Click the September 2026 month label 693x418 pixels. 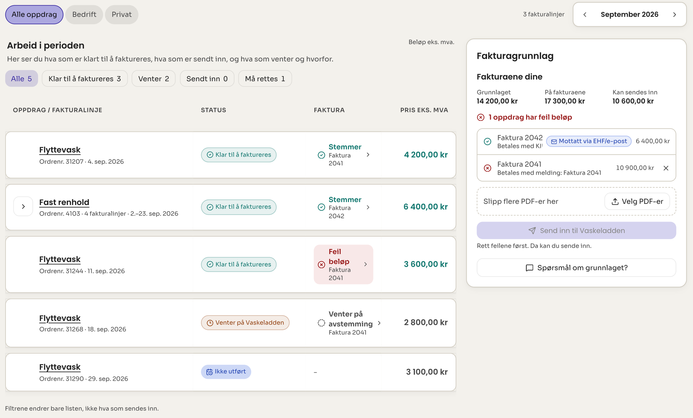click(630, 15)
